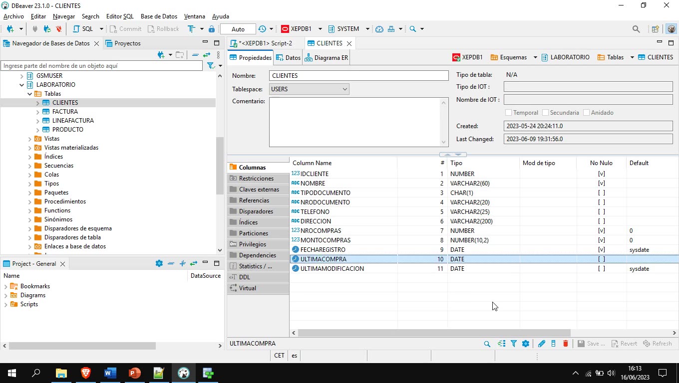
Task: Expand the FACTURA table node
Action: coord(37,111)
